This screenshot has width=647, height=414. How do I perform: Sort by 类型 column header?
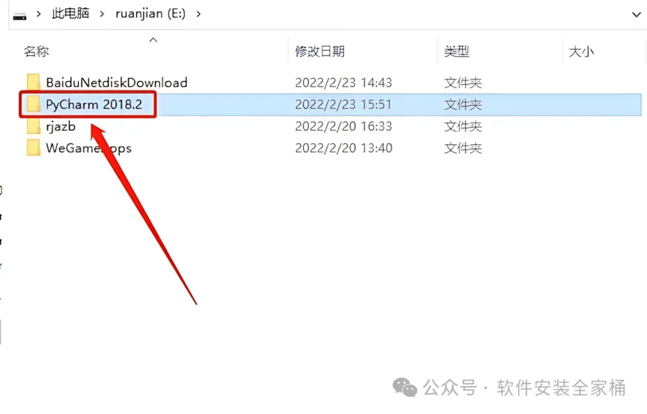pyautogui.click(x=456, y=51)
